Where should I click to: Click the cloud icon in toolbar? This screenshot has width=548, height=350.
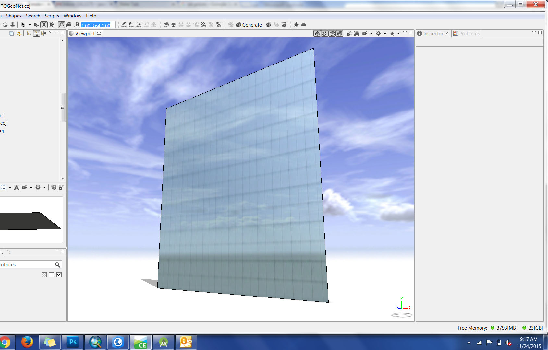(x=304, y=25)
